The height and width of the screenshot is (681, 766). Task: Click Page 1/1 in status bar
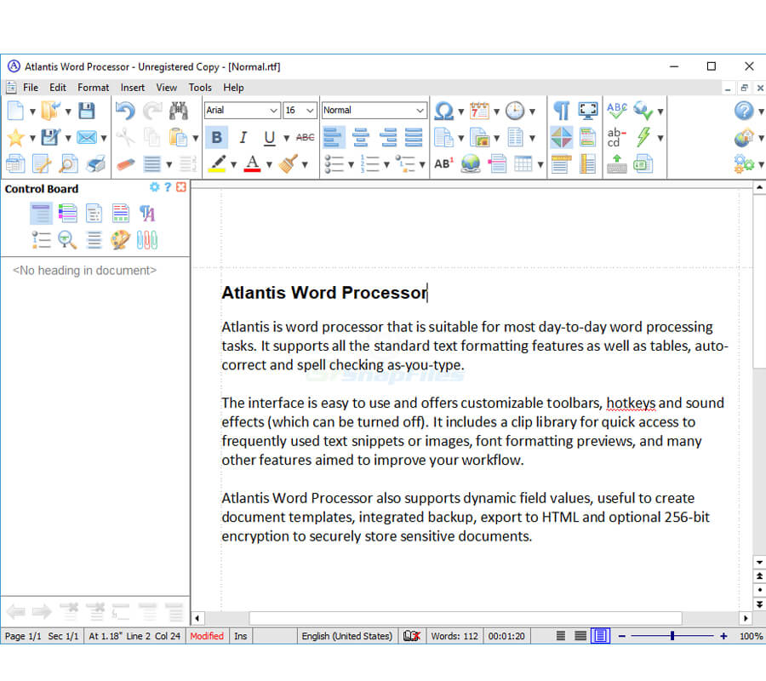(23, 636)
